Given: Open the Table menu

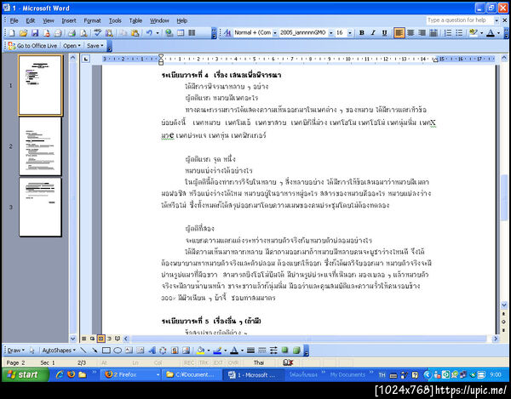Looking at the screenshot, I should tap(135, 20).
